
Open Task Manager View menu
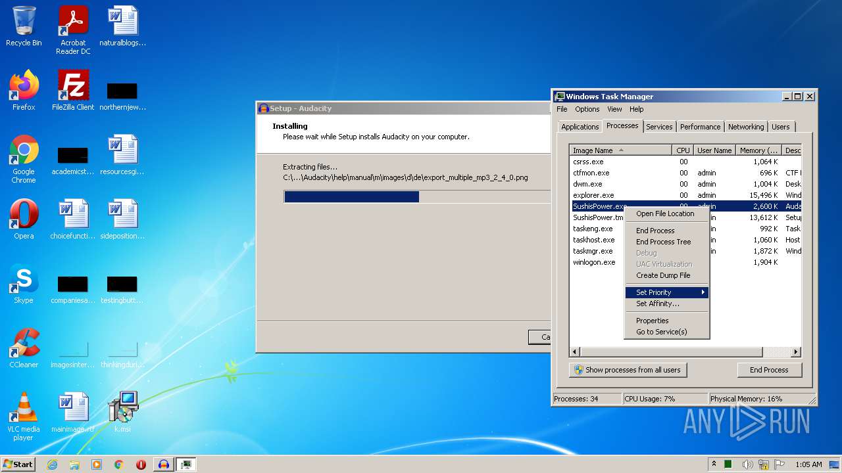click(614, 109)
